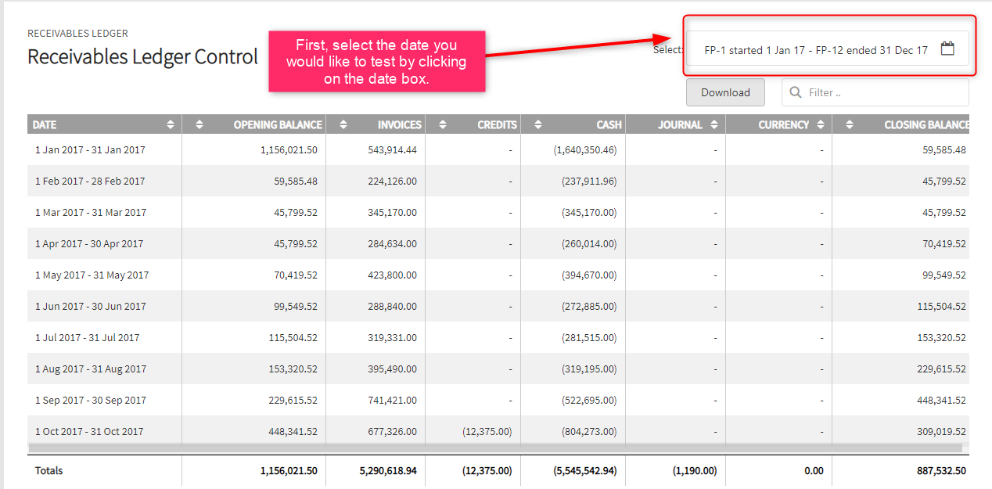992x489 pixels.
Task: Select the '1 Sep 2017 - 30 Sep 2017' row date
Action: (91, 400)
